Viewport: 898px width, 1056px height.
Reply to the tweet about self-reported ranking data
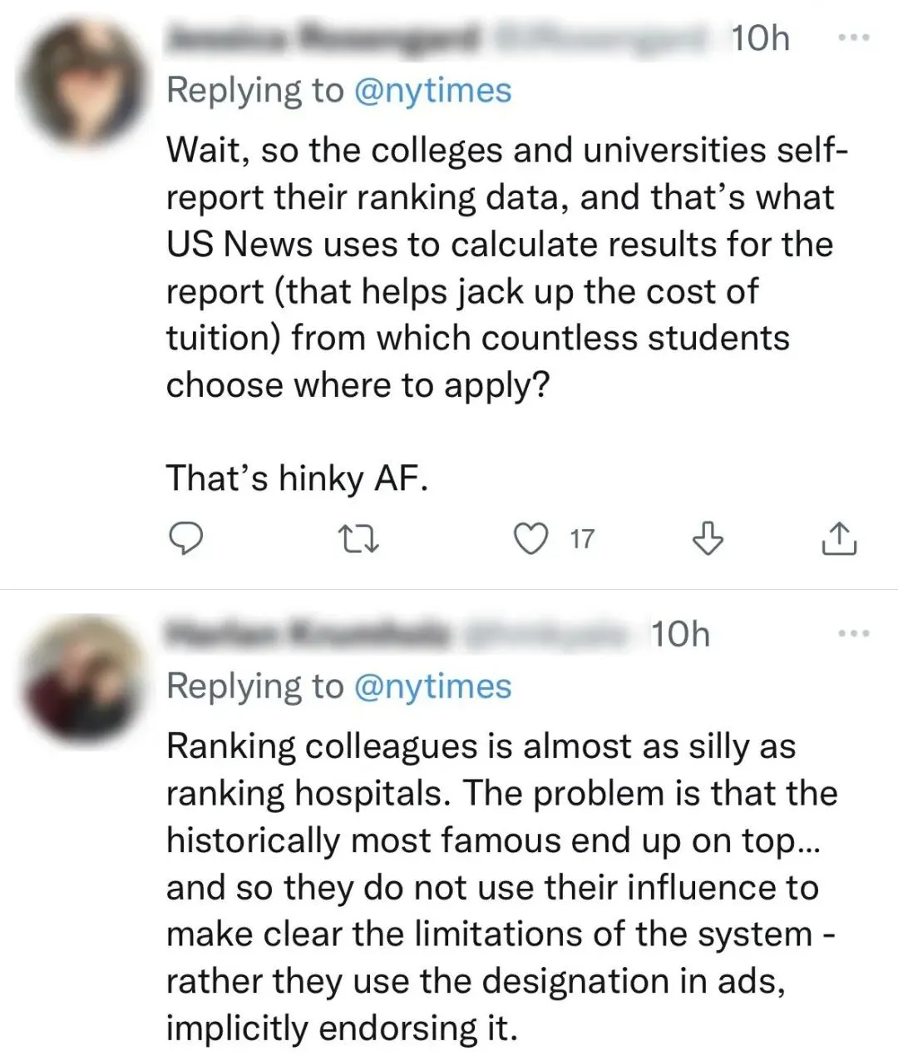(x=187, y=539)
